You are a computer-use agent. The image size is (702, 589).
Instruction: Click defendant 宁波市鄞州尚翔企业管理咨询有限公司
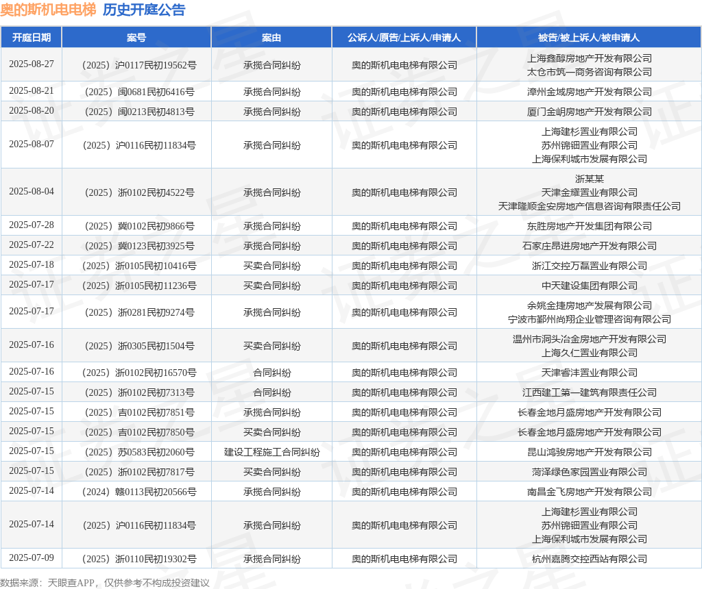589,319
